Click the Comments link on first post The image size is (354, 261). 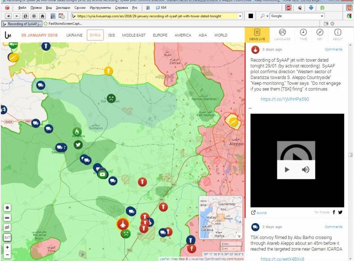(333, 49)
